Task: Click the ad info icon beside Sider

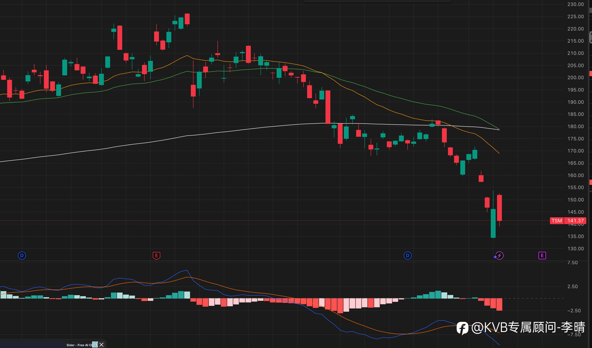Action: (95, 345)
